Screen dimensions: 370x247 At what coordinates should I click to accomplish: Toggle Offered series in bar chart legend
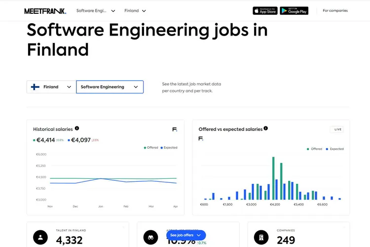pos(314,149)
